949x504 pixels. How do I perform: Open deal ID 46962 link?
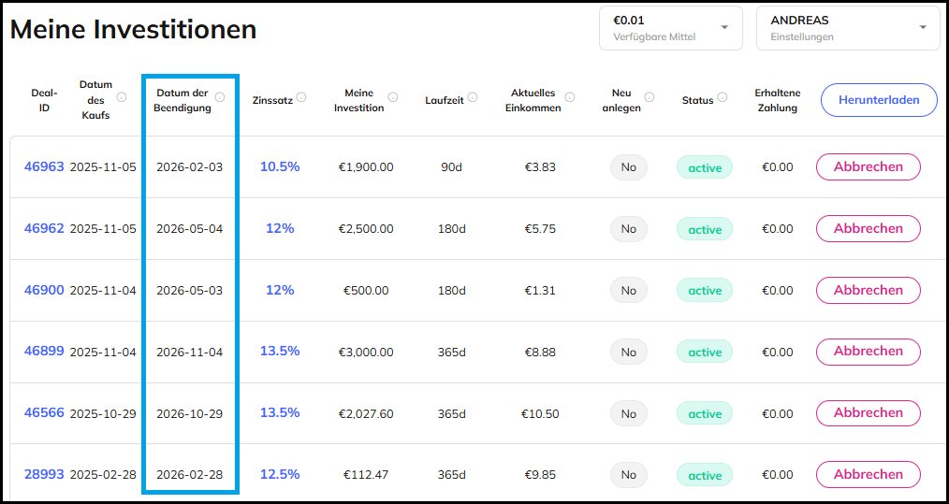click(x=44, y=228)
